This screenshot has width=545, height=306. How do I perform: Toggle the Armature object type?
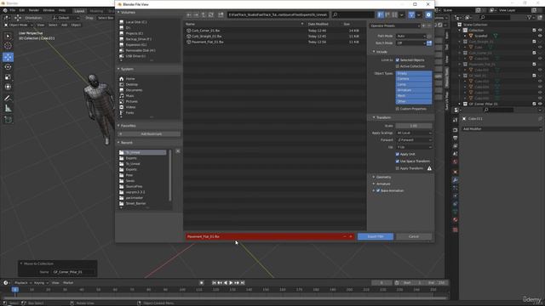coord(414,90)
